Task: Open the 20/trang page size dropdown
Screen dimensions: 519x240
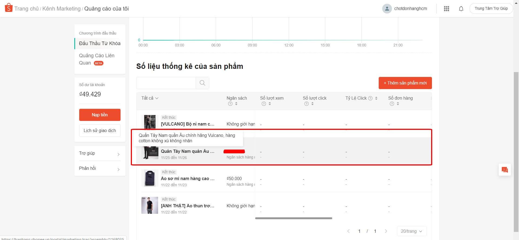Action: (411, 231)
